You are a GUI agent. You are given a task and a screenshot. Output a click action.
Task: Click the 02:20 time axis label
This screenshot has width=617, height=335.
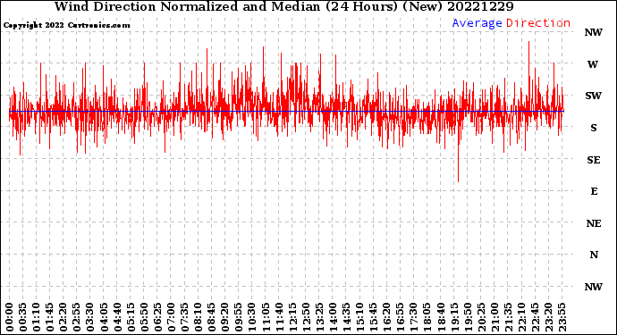click(63, 317)
